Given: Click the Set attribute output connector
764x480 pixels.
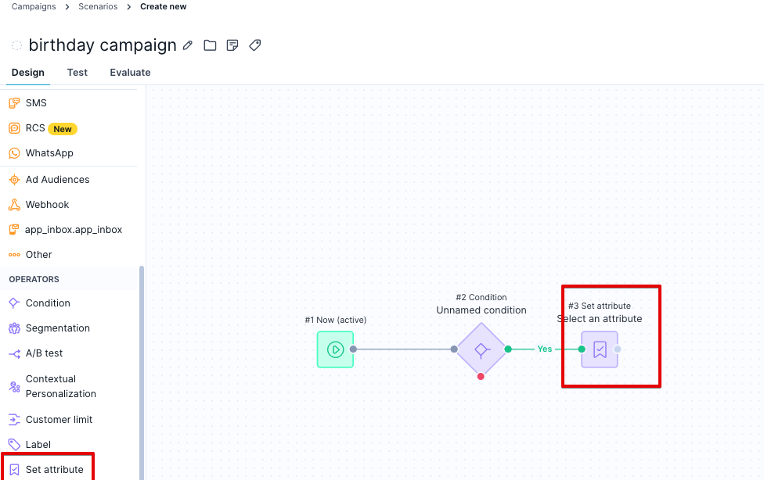Looking at the screenshot, I should point(618,349).
